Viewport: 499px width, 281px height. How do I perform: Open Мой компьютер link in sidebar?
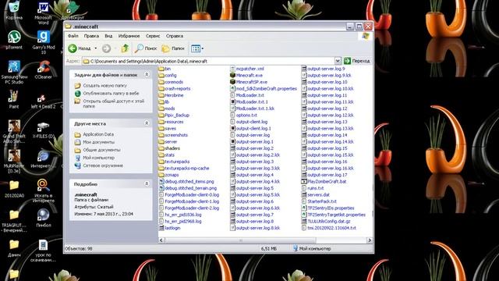click(98, 158)
